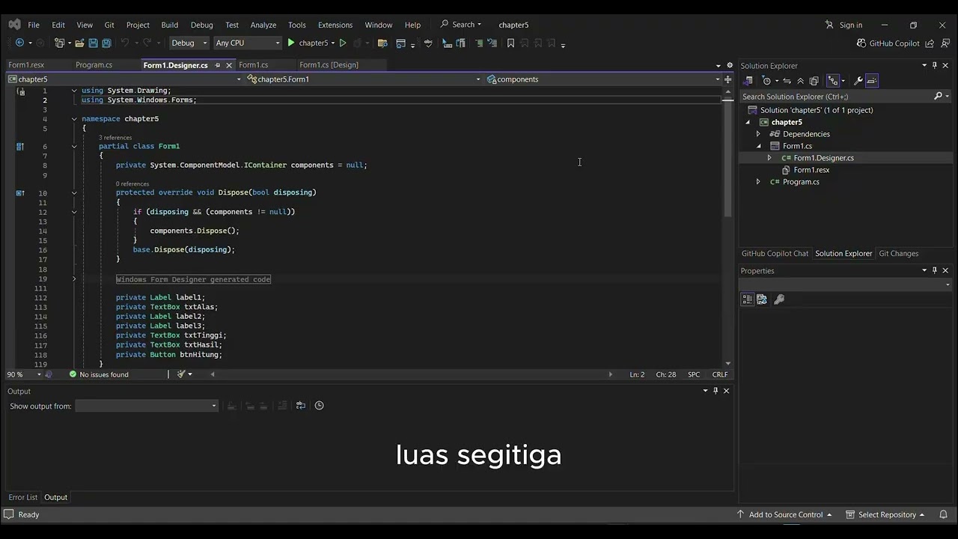958x539 pixels.
Task: Open the Build menu
Action: pos(170,25)
